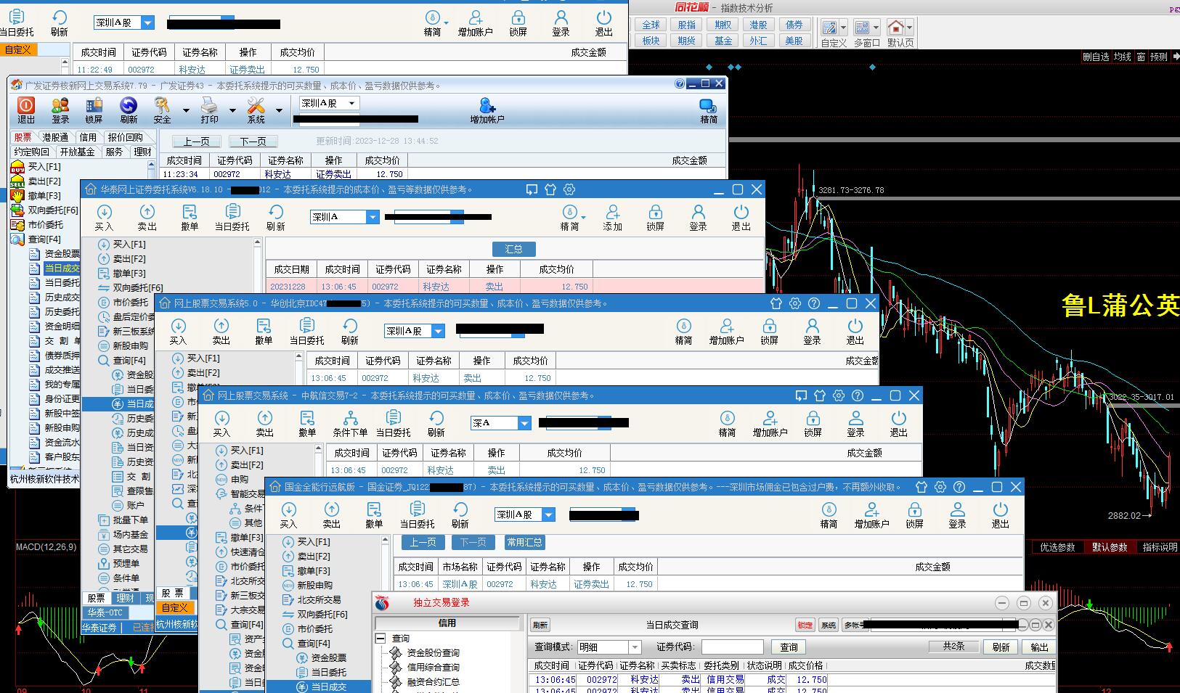
Task: Select 资金股份查询 in 独立交易登录 tree
Action: coord(433,652)
